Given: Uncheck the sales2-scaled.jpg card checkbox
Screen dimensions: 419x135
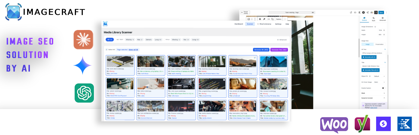Looking at the screenshot, I should (x=132, y=80).
